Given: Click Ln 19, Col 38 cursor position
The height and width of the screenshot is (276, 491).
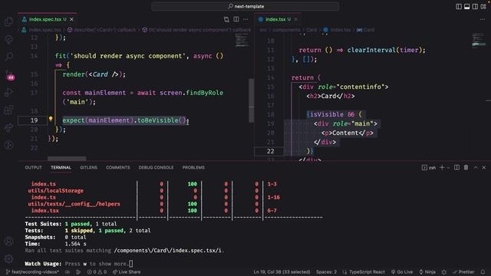Looking at the screenshot, I should (282, 272).
